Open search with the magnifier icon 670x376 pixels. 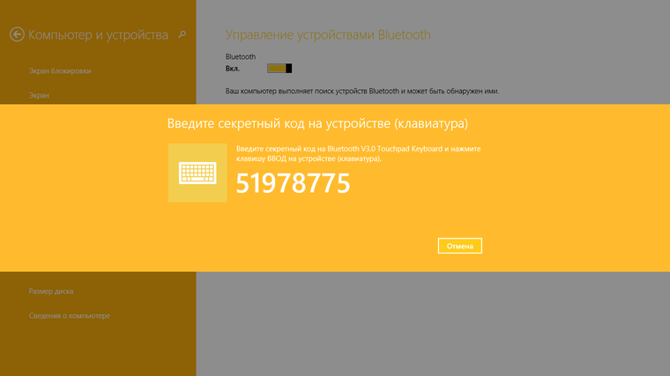point(182,34)
